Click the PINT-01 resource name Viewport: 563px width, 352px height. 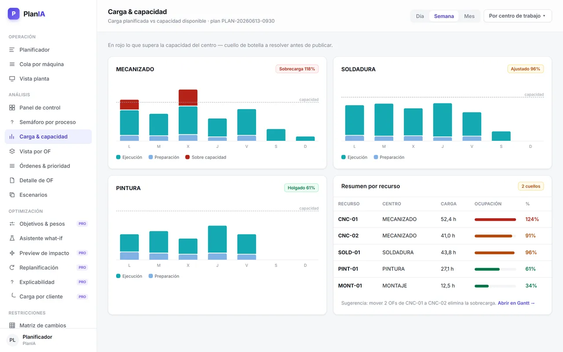pos(348,269)
